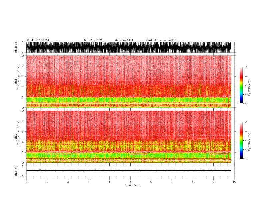Click the "4" kHz tick on ch.2 axis

(x=23, y=142)
